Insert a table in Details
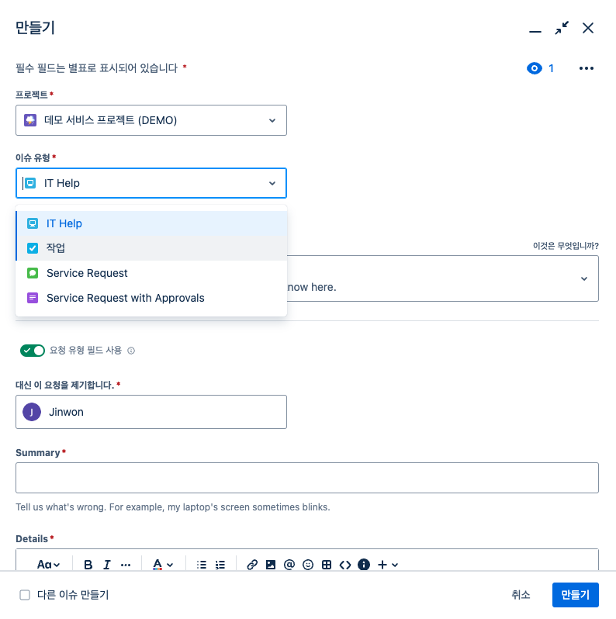Viewport: 616px width, 619px height. pos(327,565)
